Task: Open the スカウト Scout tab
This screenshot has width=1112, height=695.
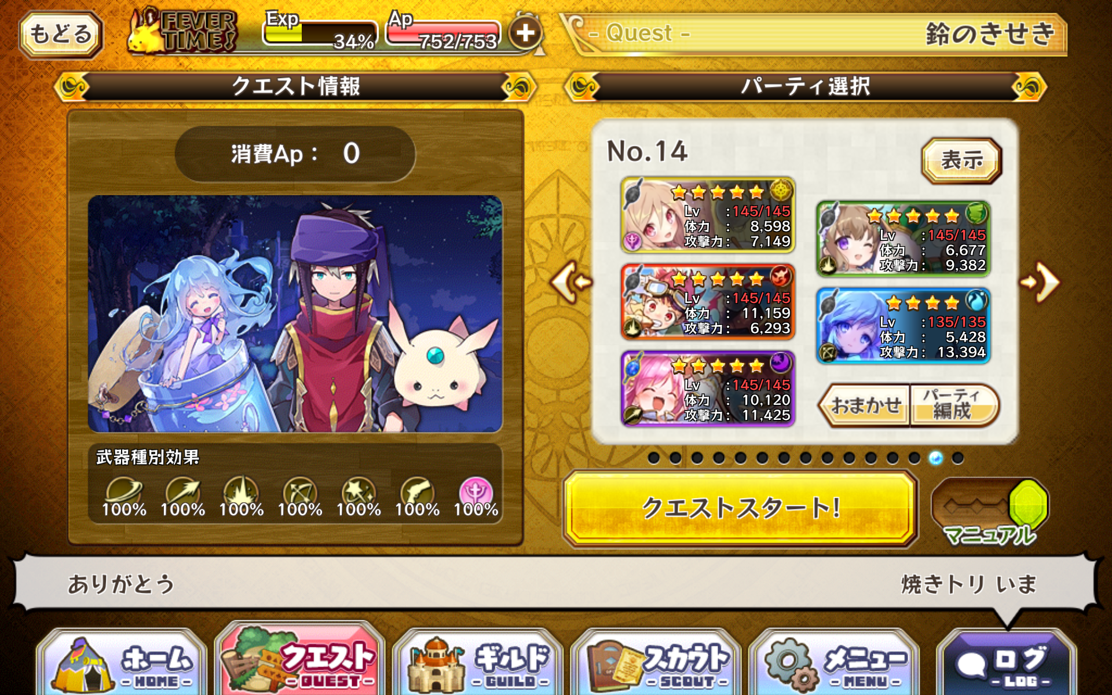Action: coord(656,663)
